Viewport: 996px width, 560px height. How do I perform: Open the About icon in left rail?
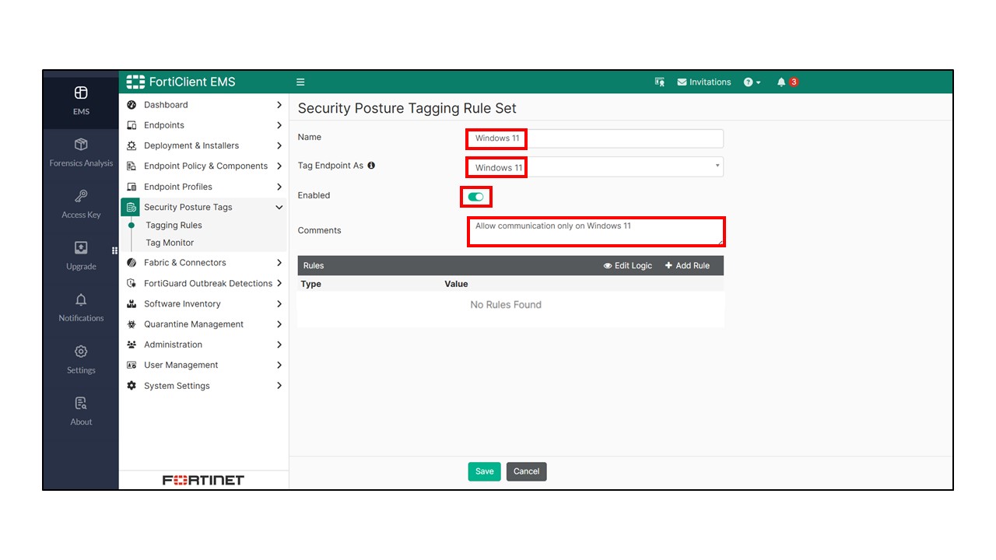pyautogui.click(x=81, y=403)
